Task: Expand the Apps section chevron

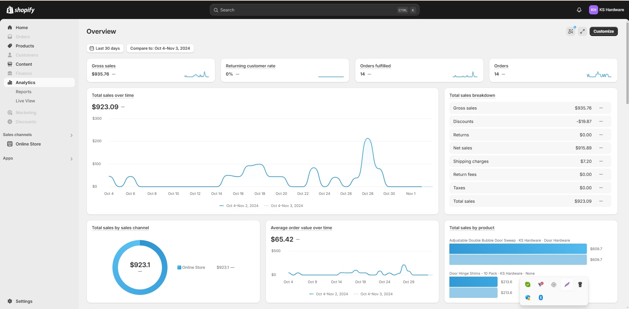Action: pyautogui.click(x=71, y=159)
